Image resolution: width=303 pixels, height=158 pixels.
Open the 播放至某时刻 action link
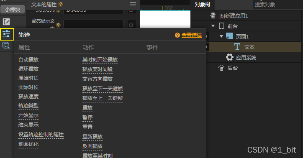click(x=98, y=155)
